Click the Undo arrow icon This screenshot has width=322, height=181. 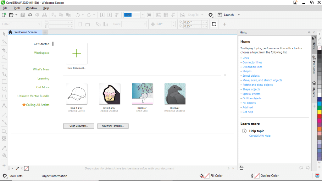pyautogui.click(x=78, y=15)
